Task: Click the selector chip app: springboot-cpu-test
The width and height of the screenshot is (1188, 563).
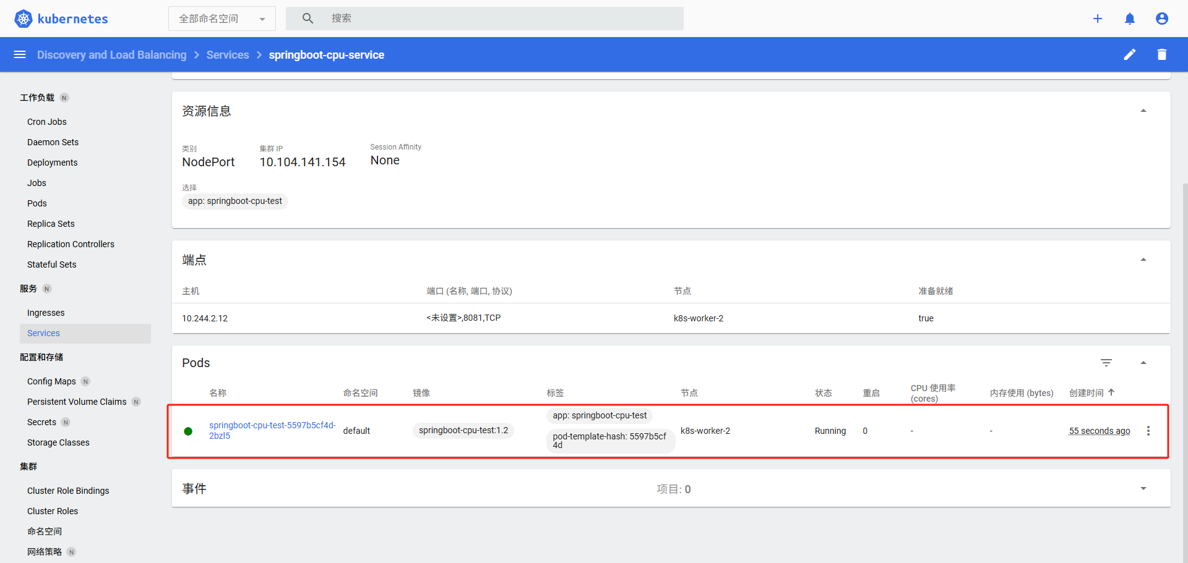Action: [x=235, y=201]
